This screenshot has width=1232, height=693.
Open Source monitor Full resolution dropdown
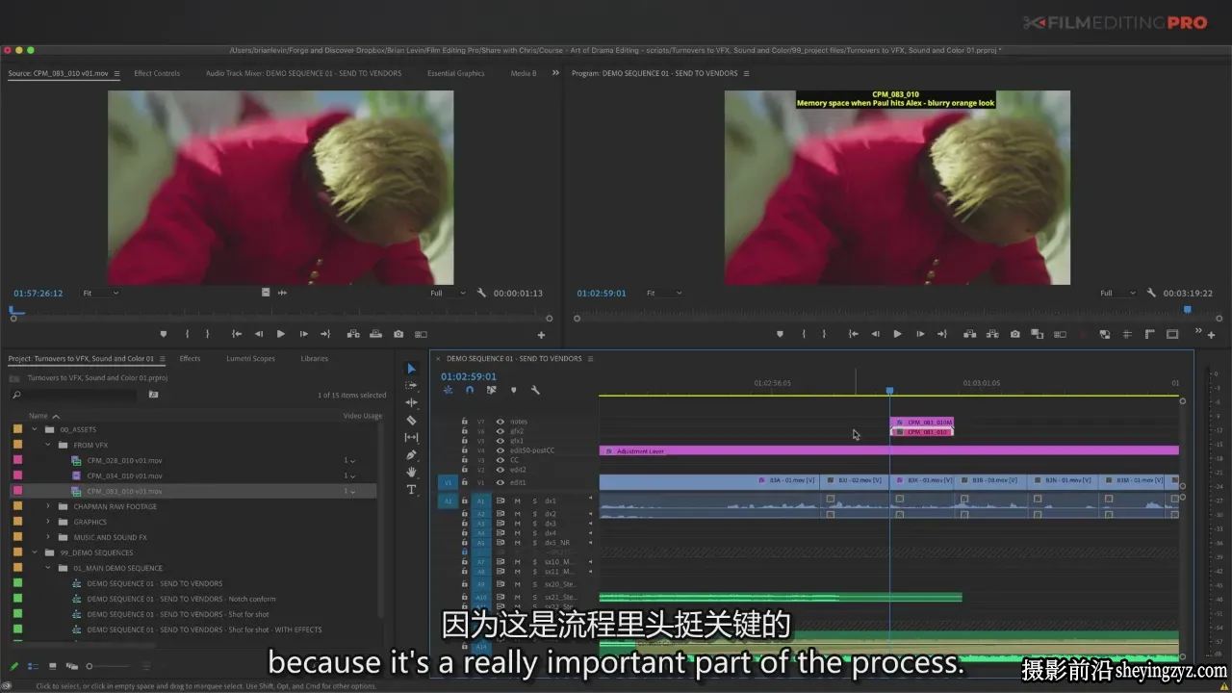(x=448, y=293)
